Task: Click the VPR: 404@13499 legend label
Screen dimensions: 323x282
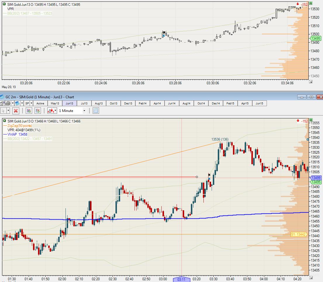Action: (x=24, y=130)
